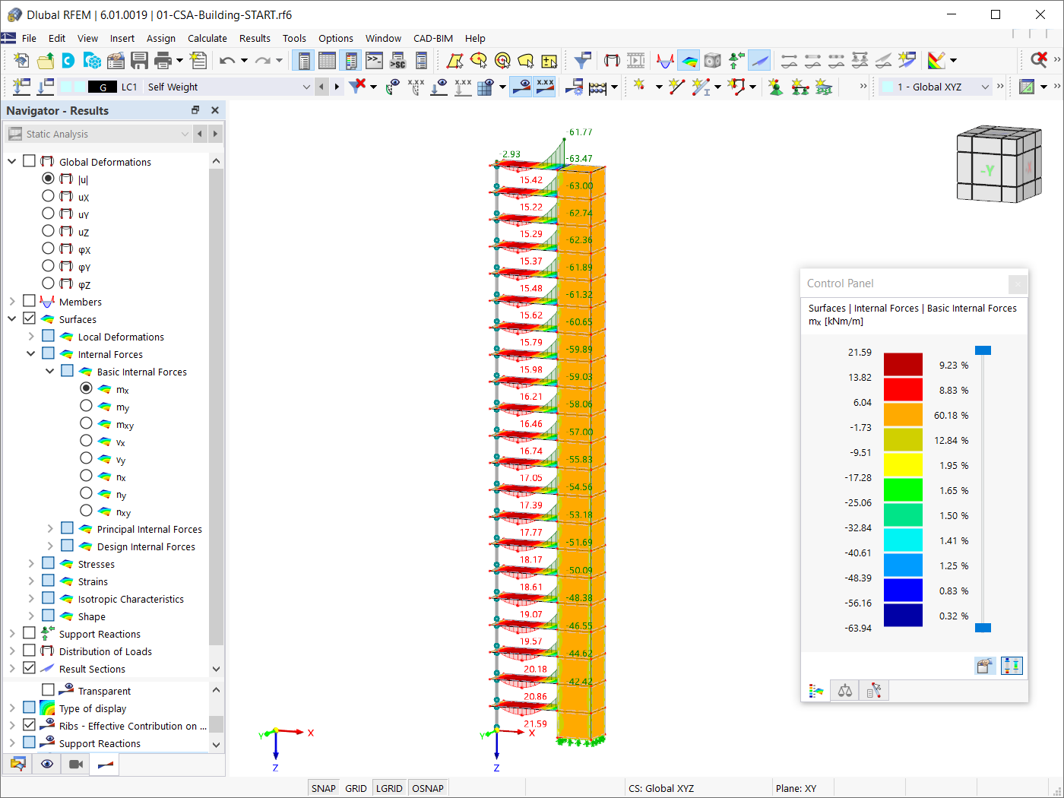The image size is (1064, 798).
Task: Click the Navigator tree vertical scrollbar
Action: tap(217, 407)
